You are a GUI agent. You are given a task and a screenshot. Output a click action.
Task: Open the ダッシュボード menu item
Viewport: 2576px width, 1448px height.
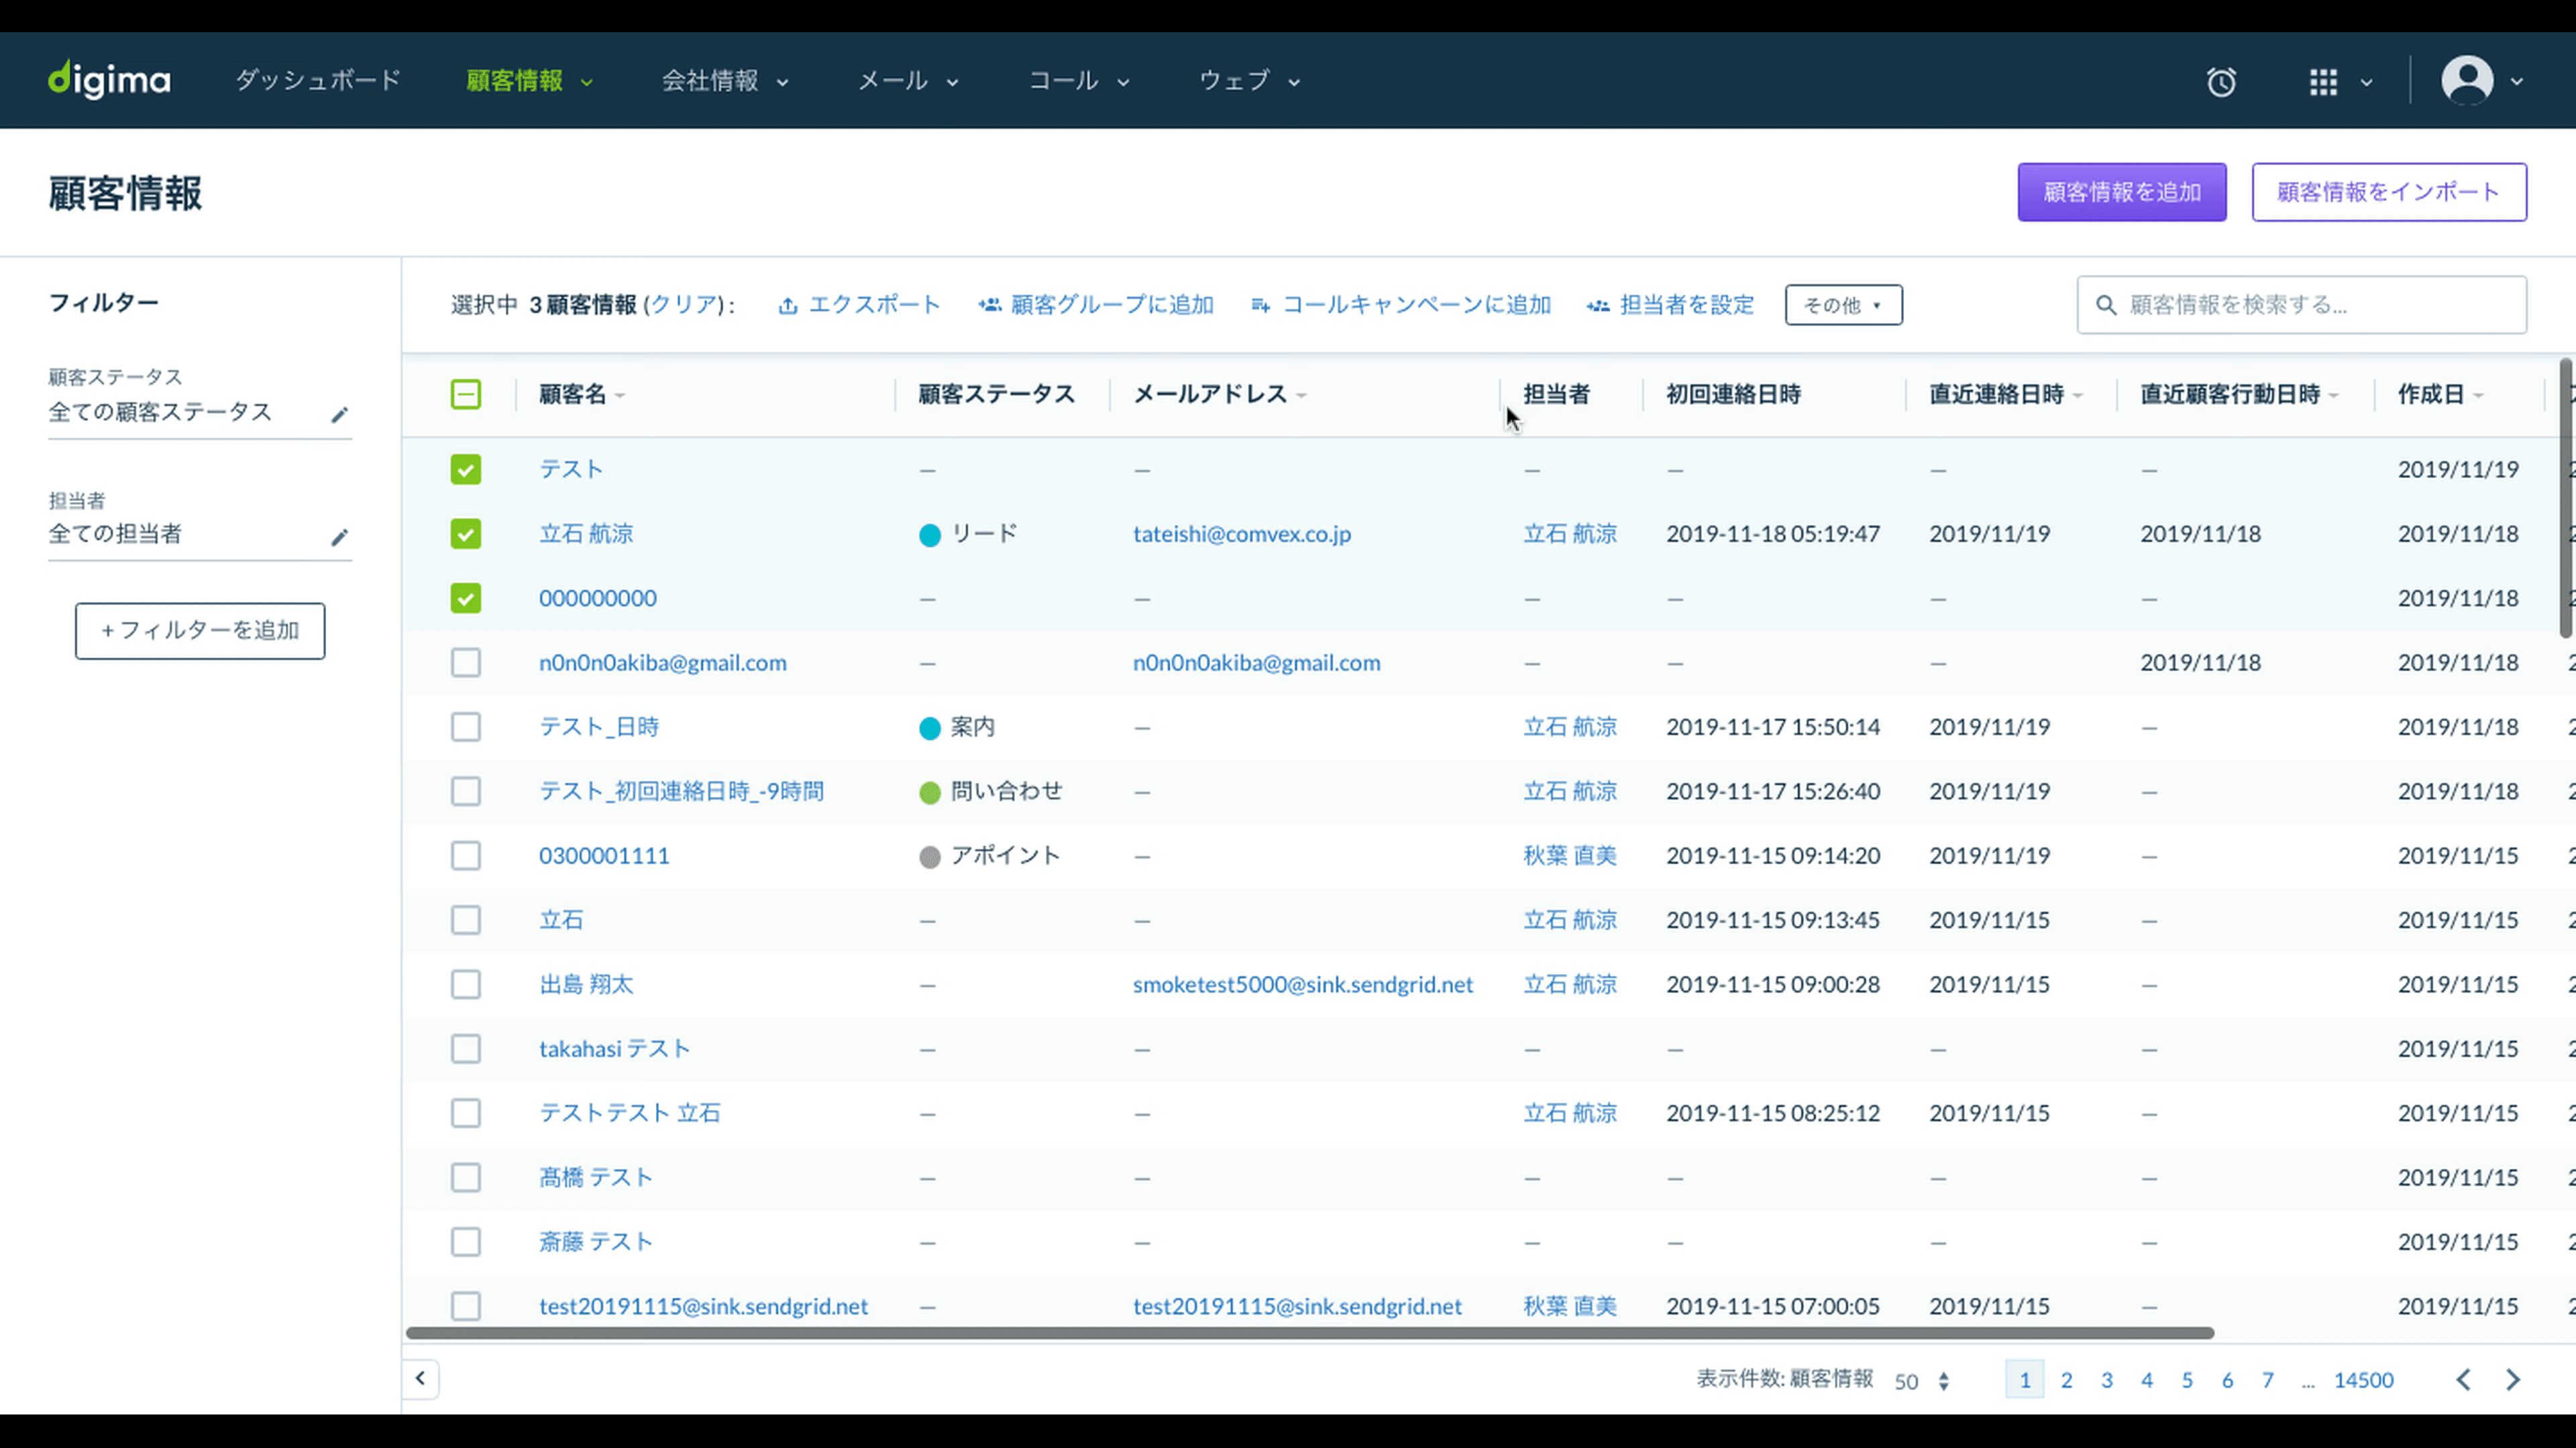(x=318, y=80)
